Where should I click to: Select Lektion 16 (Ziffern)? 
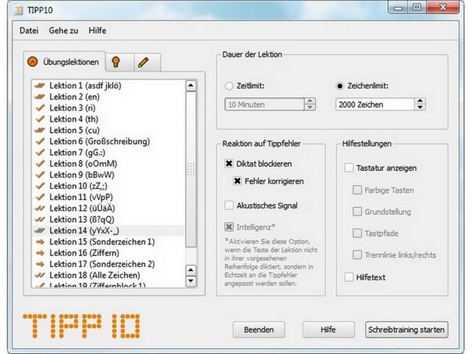[x=109, y=253]
